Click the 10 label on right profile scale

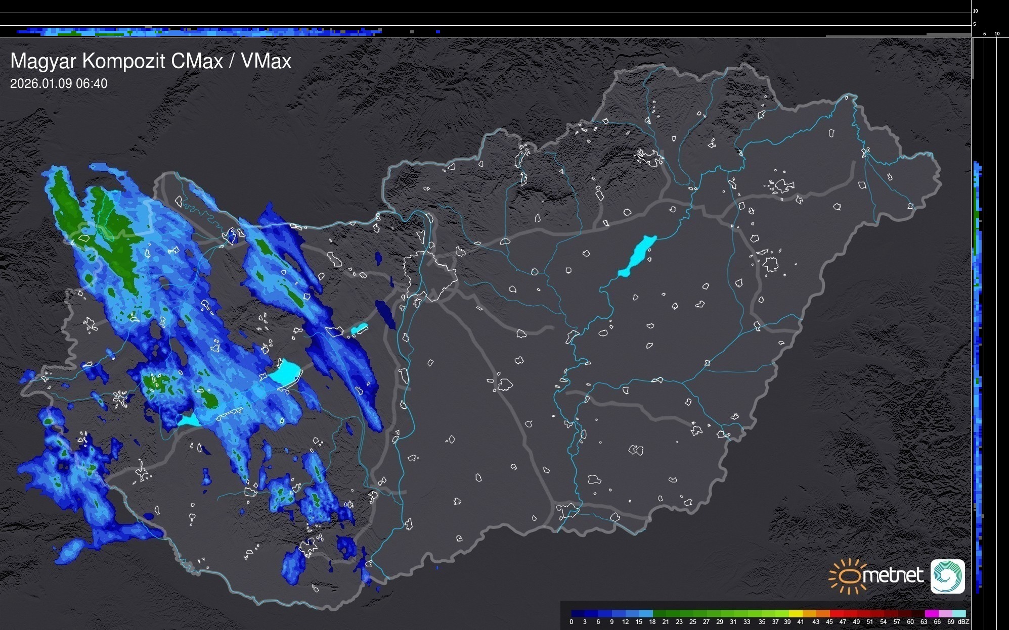pos(997,34)
